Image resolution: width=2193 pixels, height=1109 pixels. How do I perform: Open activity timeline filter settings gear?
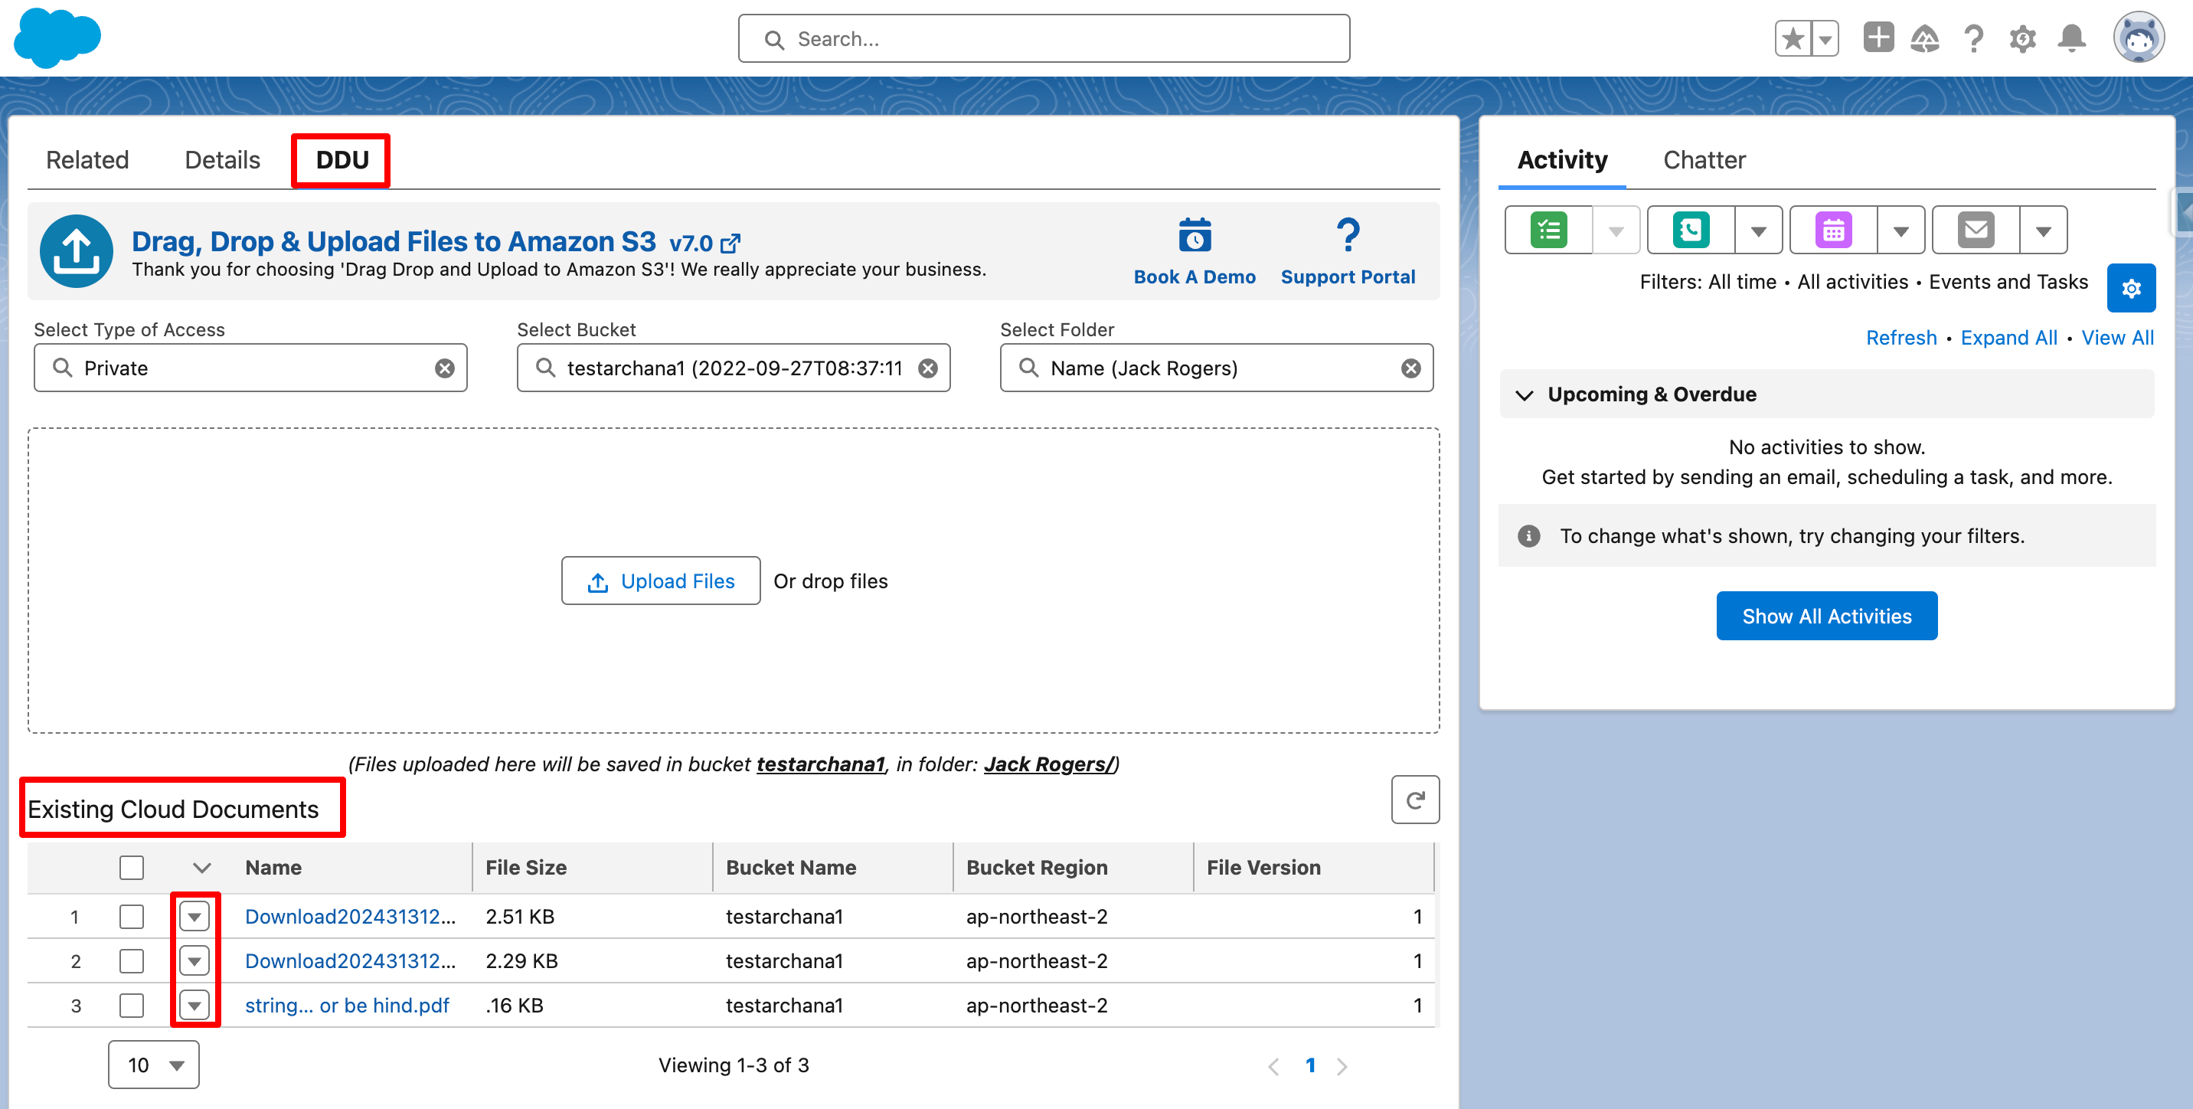(2130, 289)
